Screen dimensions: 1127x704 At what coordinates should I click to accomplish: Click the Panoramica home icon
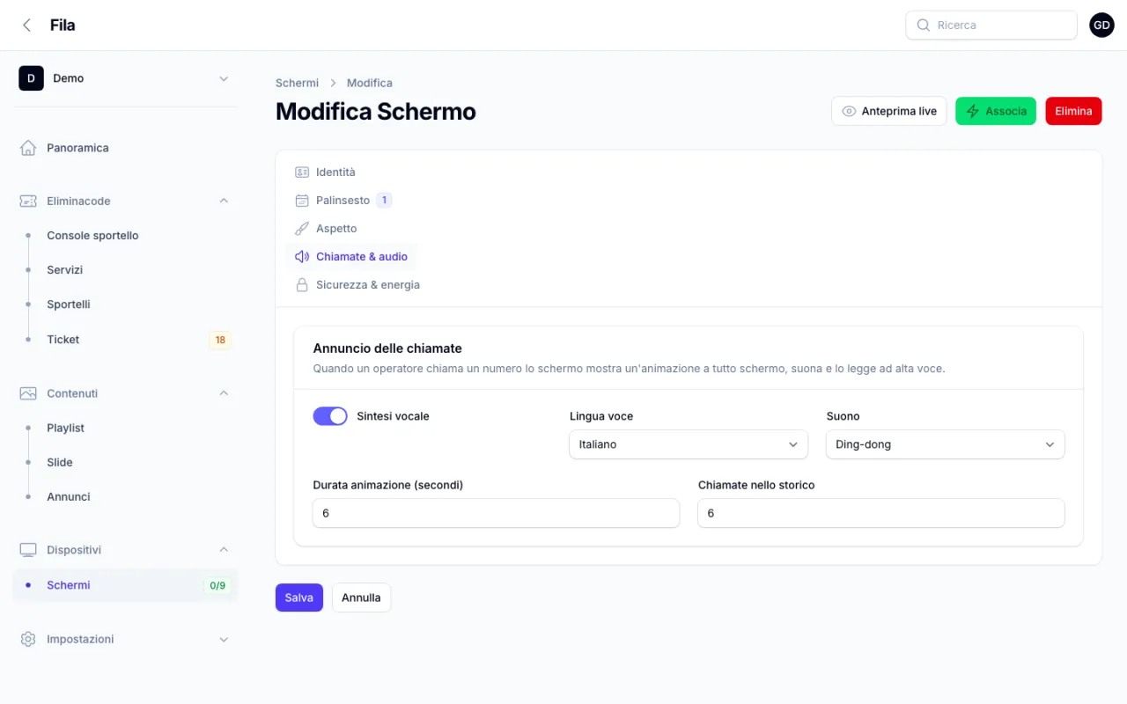click(28, 148)
